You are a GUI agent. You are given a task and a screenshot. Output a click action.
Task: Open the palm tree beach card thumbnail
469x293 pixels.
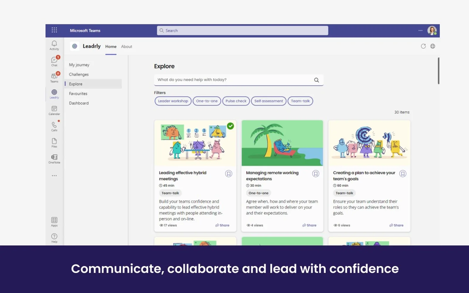tap(282, 143)
